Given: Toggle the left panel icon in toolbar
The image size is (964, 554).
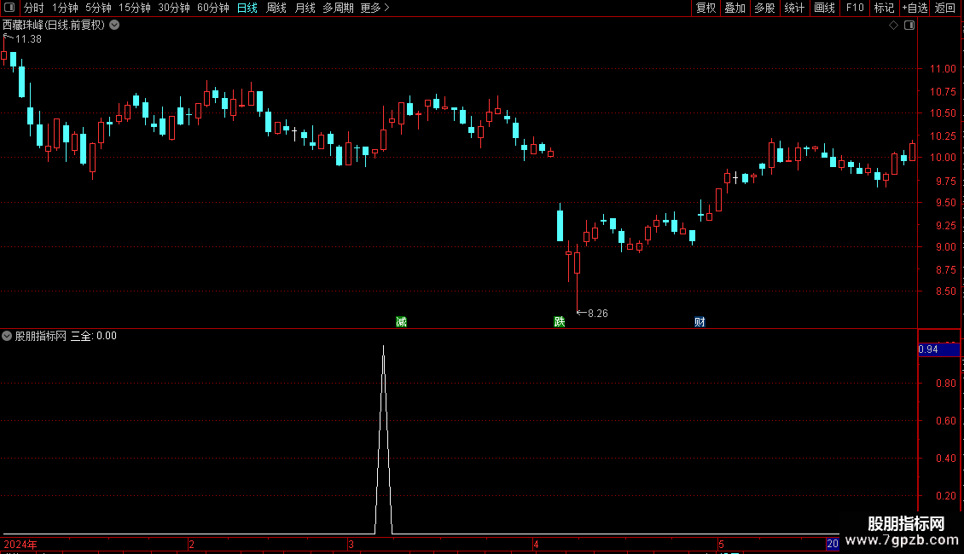Looking at the screenshot, I should [9, 8].
